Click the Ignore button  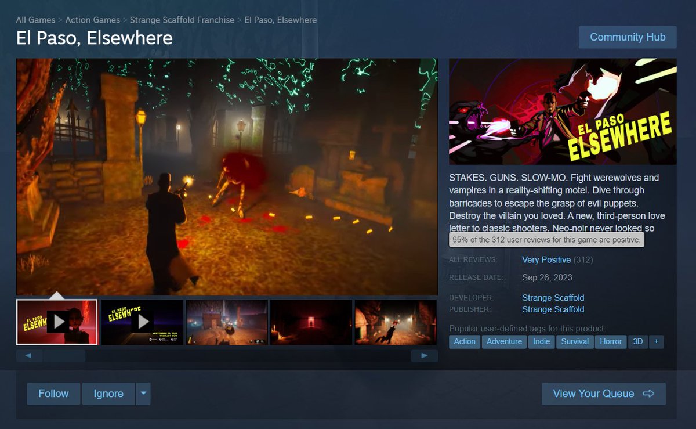coord(108,394)
